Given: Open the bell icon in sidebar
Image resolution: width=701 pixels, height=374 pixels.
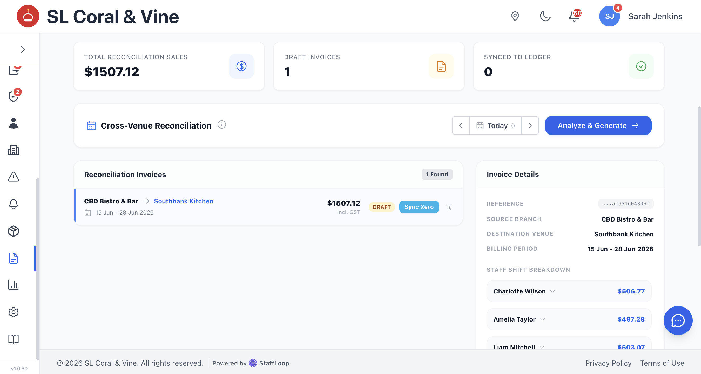Looking at the screenshot, I should [13, 204].
